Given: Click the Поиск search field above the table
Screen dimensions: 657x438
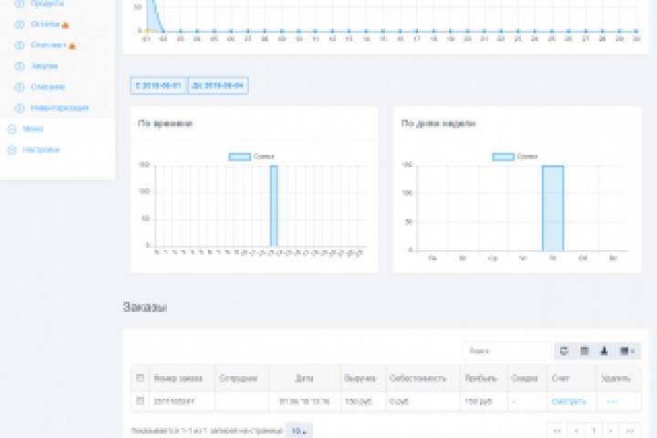Looking at the screenshot, I should (x=506, y=350).
